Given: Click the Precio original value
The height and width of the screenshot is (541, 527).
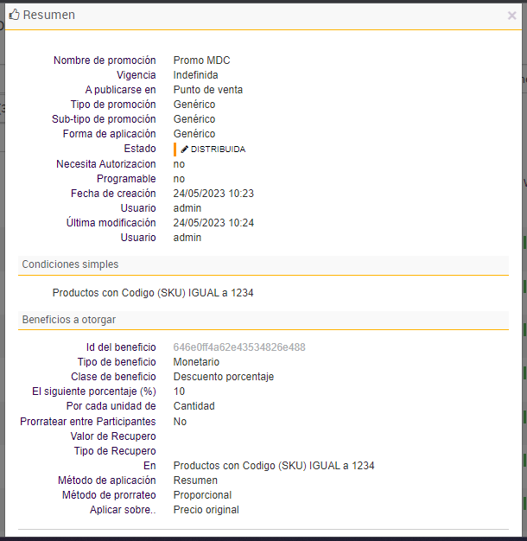Looking at the screenshot, I should [206, 510].
